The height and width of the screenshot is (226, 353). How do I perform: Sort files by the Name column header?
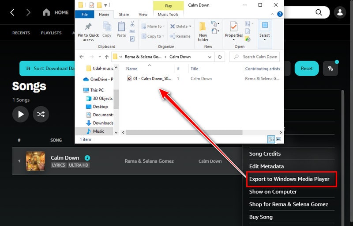coord(131,69)
